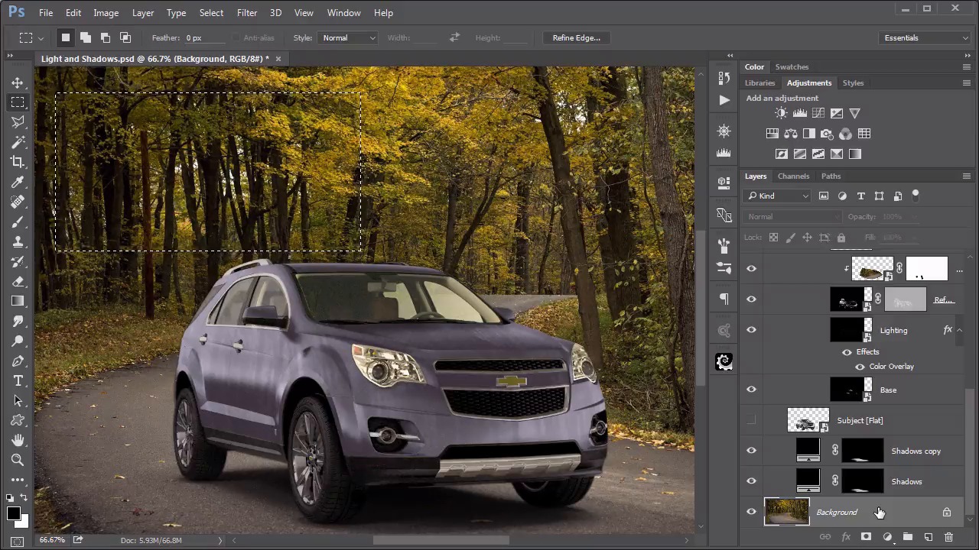Hide the Color Overlay effect
Image resolution: width=979 pixels, height=550 pixels.
(860, 367)
